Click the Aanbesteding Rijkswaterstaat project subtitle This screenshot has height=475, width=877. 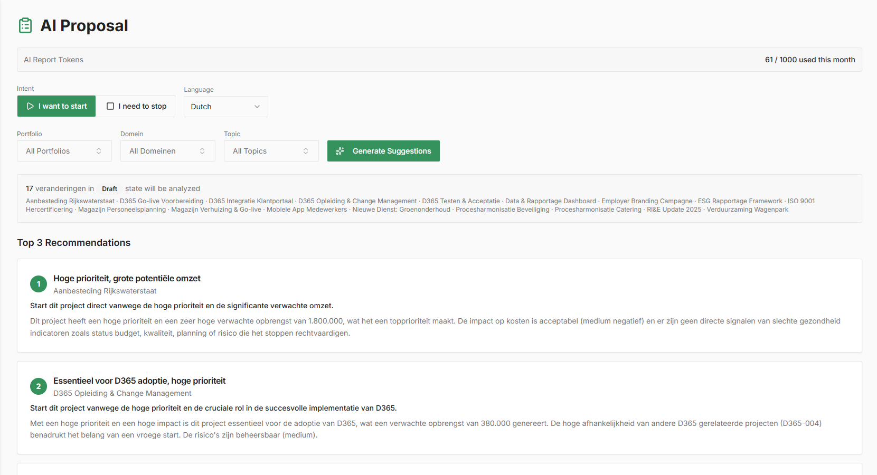pyautogui.click(x=105, y=291)
